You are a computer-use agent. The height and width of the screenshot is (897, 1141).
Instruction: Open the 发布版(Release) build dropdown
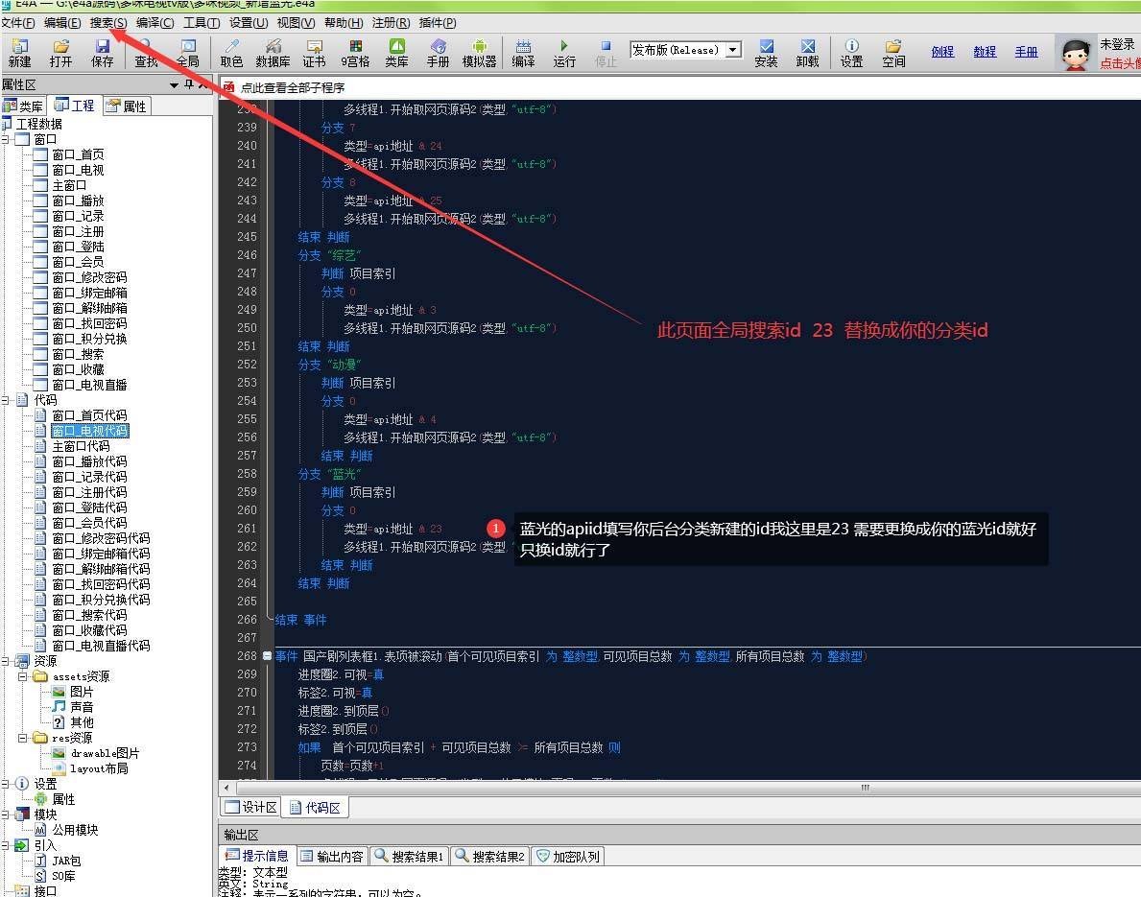point(734,49)
